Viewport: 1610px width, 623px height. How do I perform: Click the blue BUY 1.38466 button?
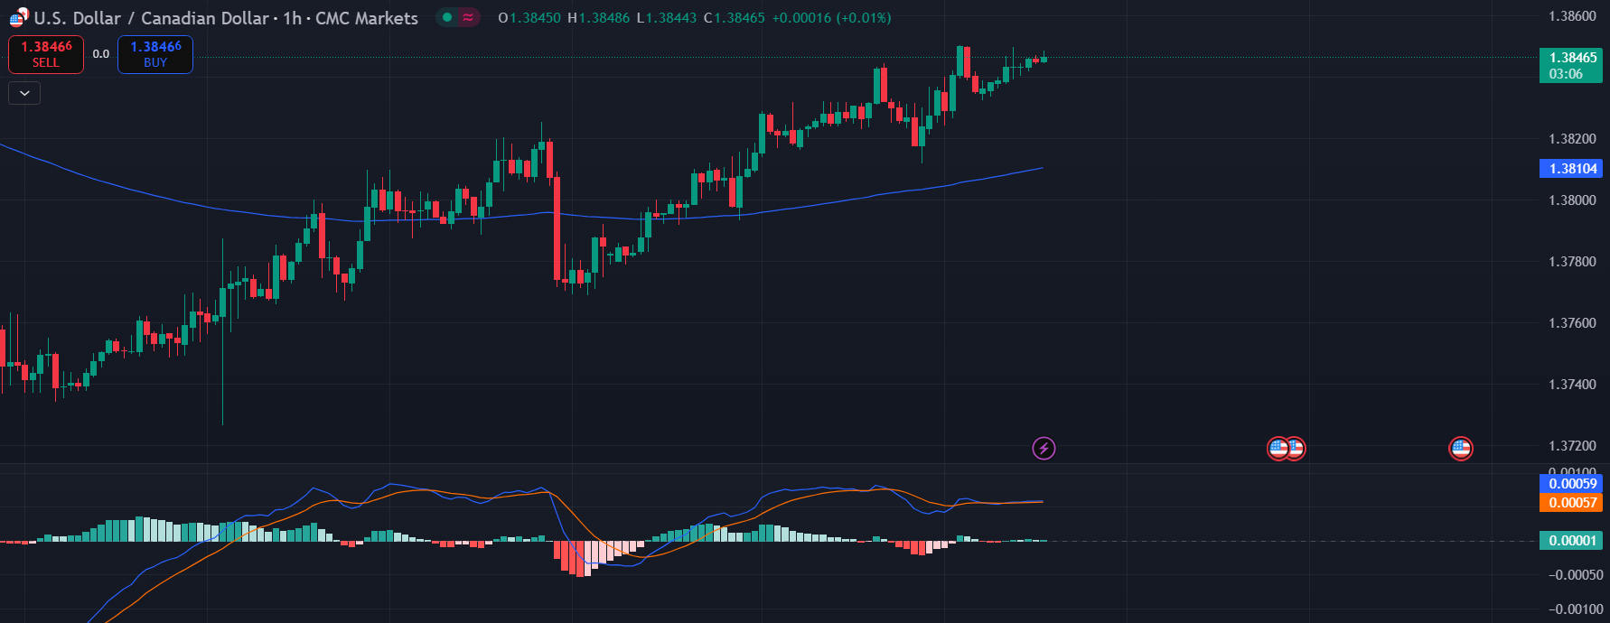[x=155, y=54]
